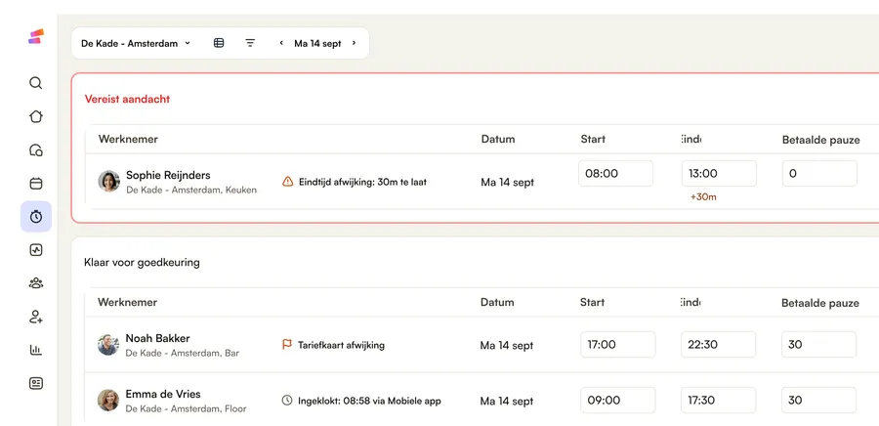Screen dimensions: 879x426
Task: Edit Emma de Vries start time 09:00
Action: [618, 401]
